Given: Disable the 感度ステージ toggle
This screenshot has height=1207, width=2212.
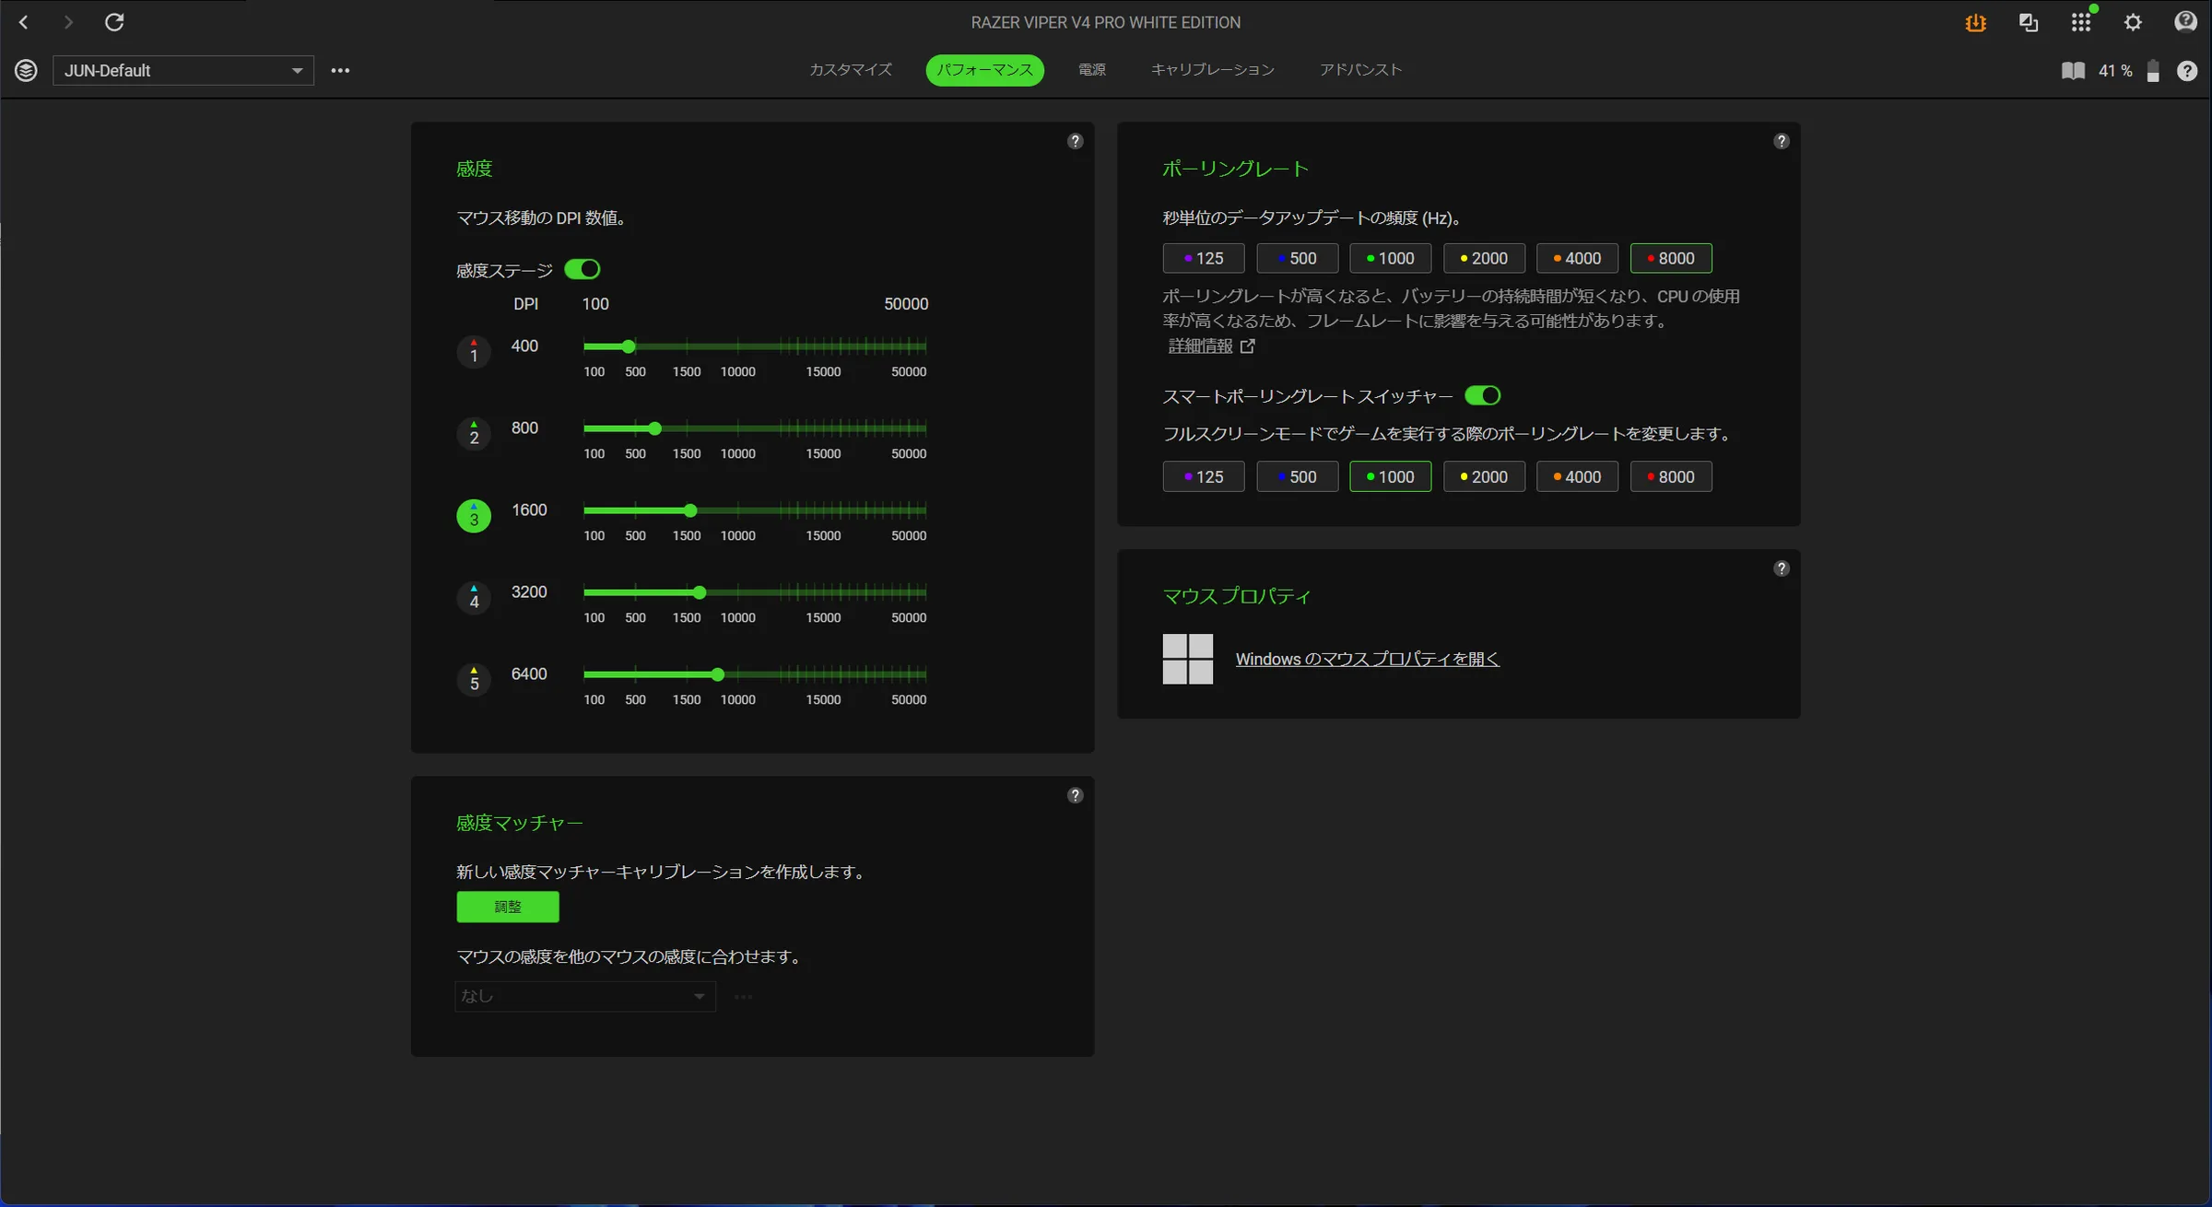Looking at the screenshot, I should [x=582, y=269].
